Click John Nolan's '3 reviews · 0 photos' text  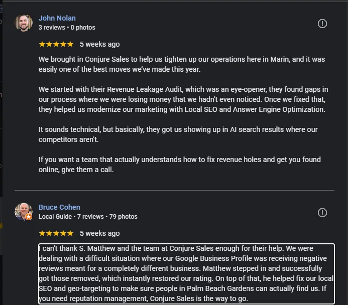click(x=67, y=28)
